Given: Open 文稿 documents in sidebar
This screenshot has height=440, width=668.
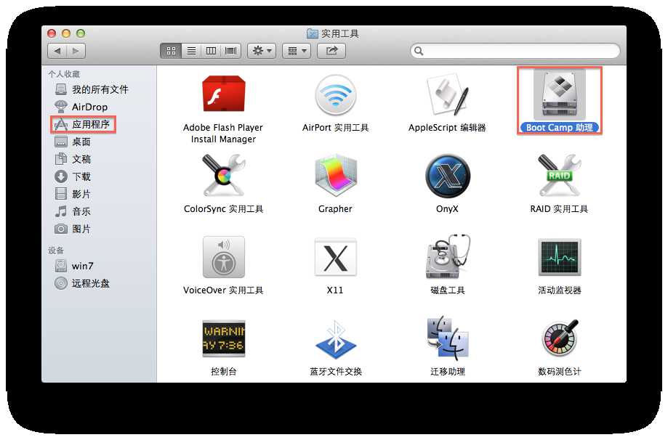Looking at the screenshot, I should [x=73, y=159].
